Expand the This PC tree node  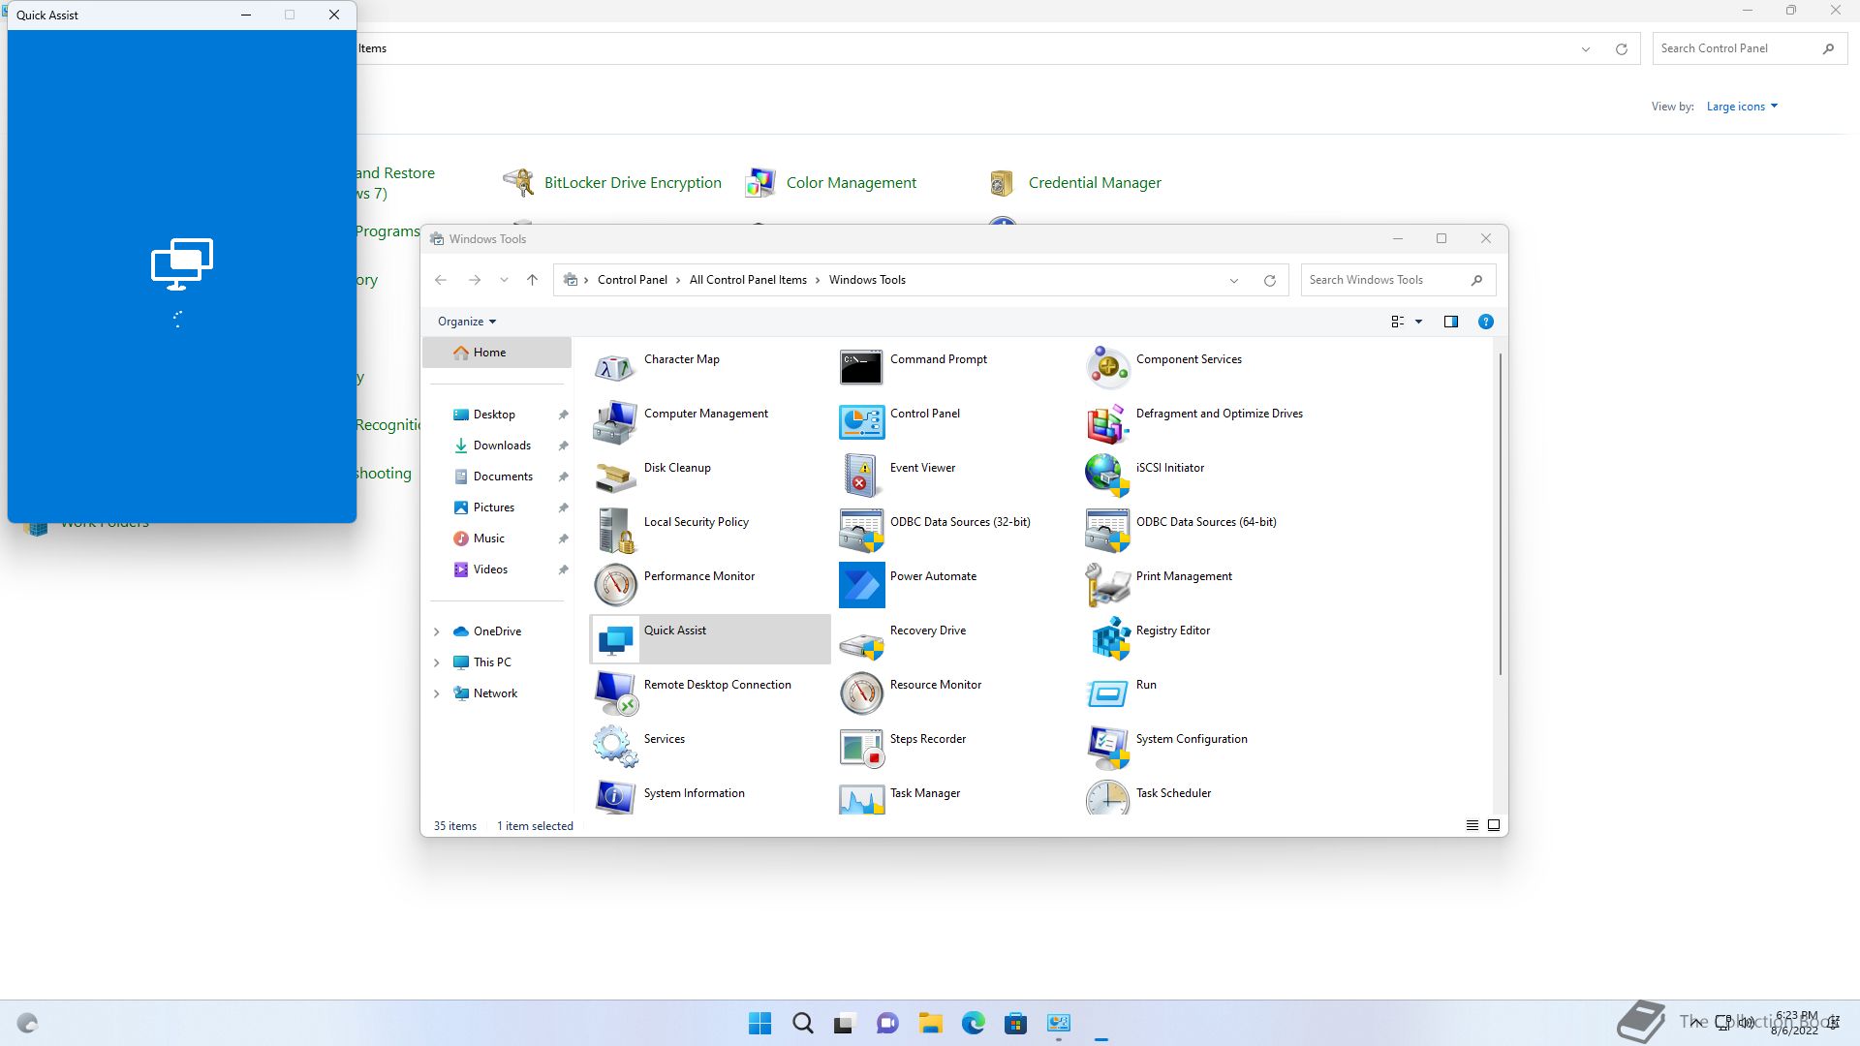coord(436,662)
